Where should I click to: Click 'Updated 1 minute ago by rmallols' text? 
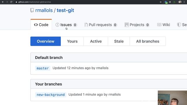[95, 94]
